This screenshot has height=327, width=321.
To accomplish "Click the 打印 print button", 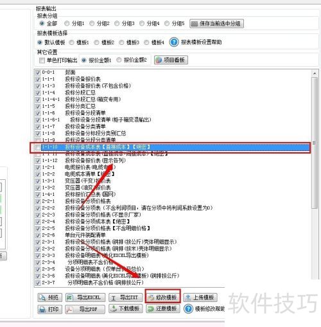I will click(x=49, y=309).
